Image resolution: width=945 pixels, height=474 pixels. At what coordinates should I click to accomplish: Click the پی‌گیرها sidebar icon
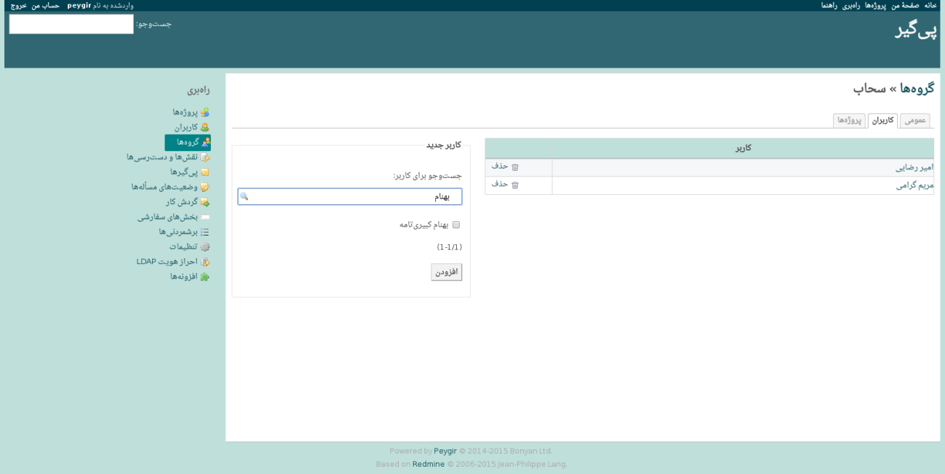click(204, 172)
